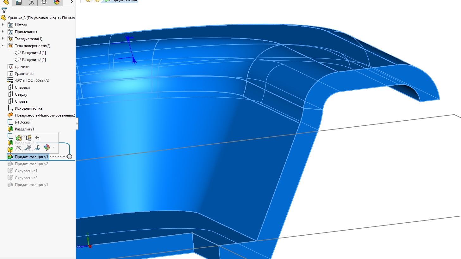Click the Уравнения equations sigma icon
Image resolution: width=461 pixels, height=259 pixels.
[10, 74]
